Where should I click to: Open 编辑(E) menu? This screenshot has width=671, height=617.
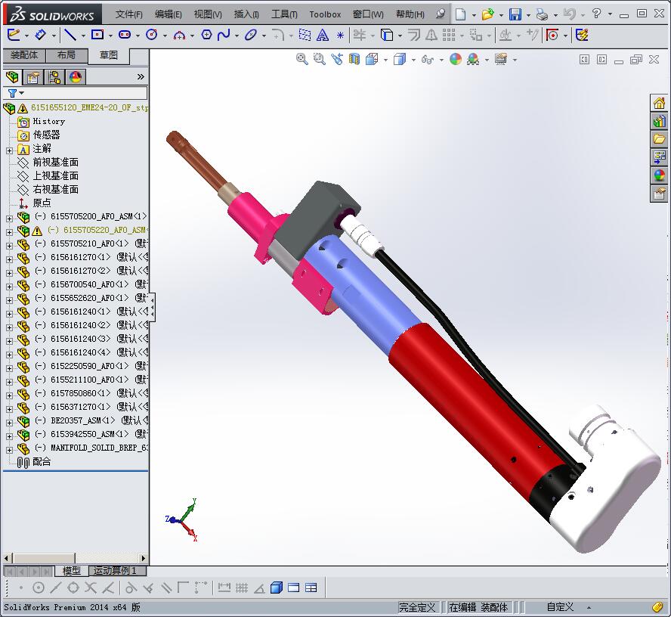(x=169, y=14)
